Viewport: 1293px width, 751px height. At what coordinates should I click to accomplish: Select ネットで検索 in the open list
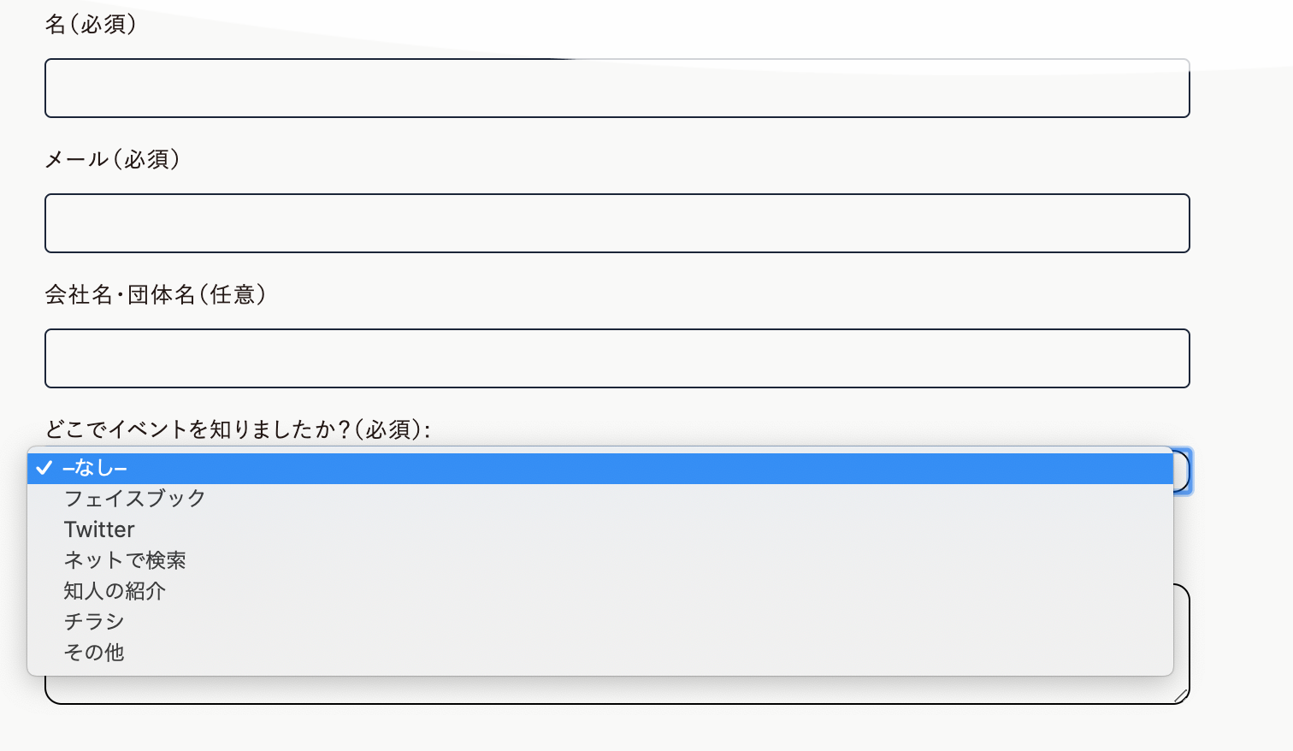[x=600, y=560]
